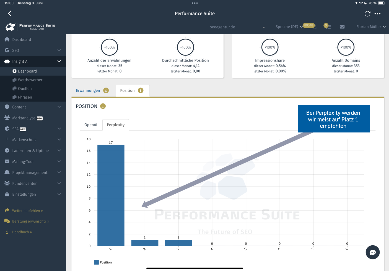Click the Handbuch info icon

[7, 232]
